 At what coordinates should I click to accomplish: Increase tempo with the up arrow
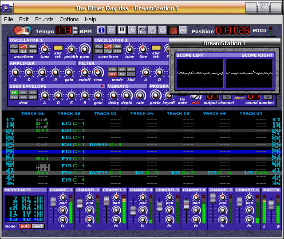coord(75,28)
